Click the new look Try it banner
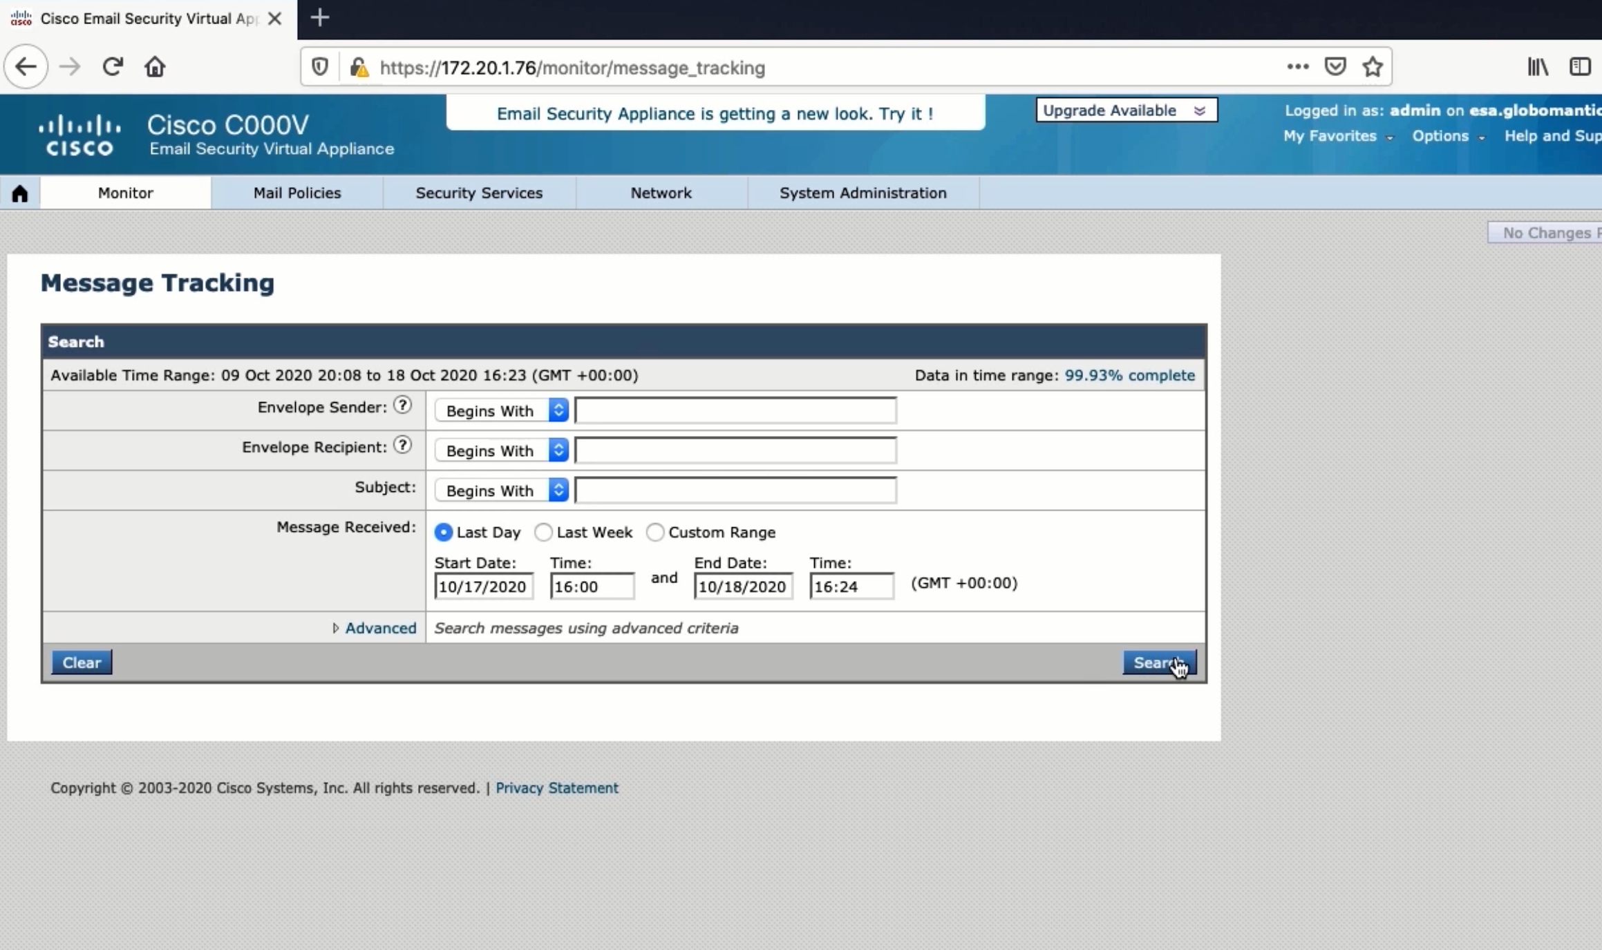Screen dimensions: 1602x950 [x=715, y=113]
